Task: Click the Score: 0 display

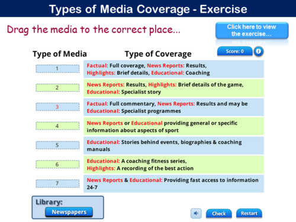Action: point(235,52)
